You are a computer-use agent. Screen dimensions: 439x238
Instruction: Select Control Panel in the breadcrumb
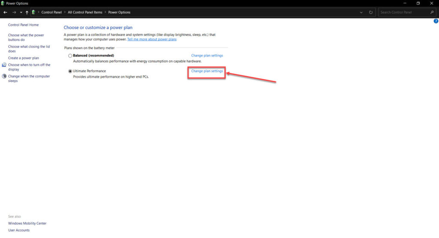coord(51,12)
